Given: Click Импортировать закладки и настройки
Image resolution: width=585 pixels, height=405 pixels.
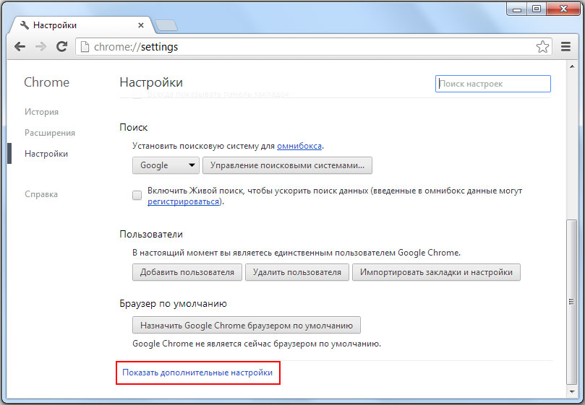Looking at the screenshot, I should (x=436, y=272).
